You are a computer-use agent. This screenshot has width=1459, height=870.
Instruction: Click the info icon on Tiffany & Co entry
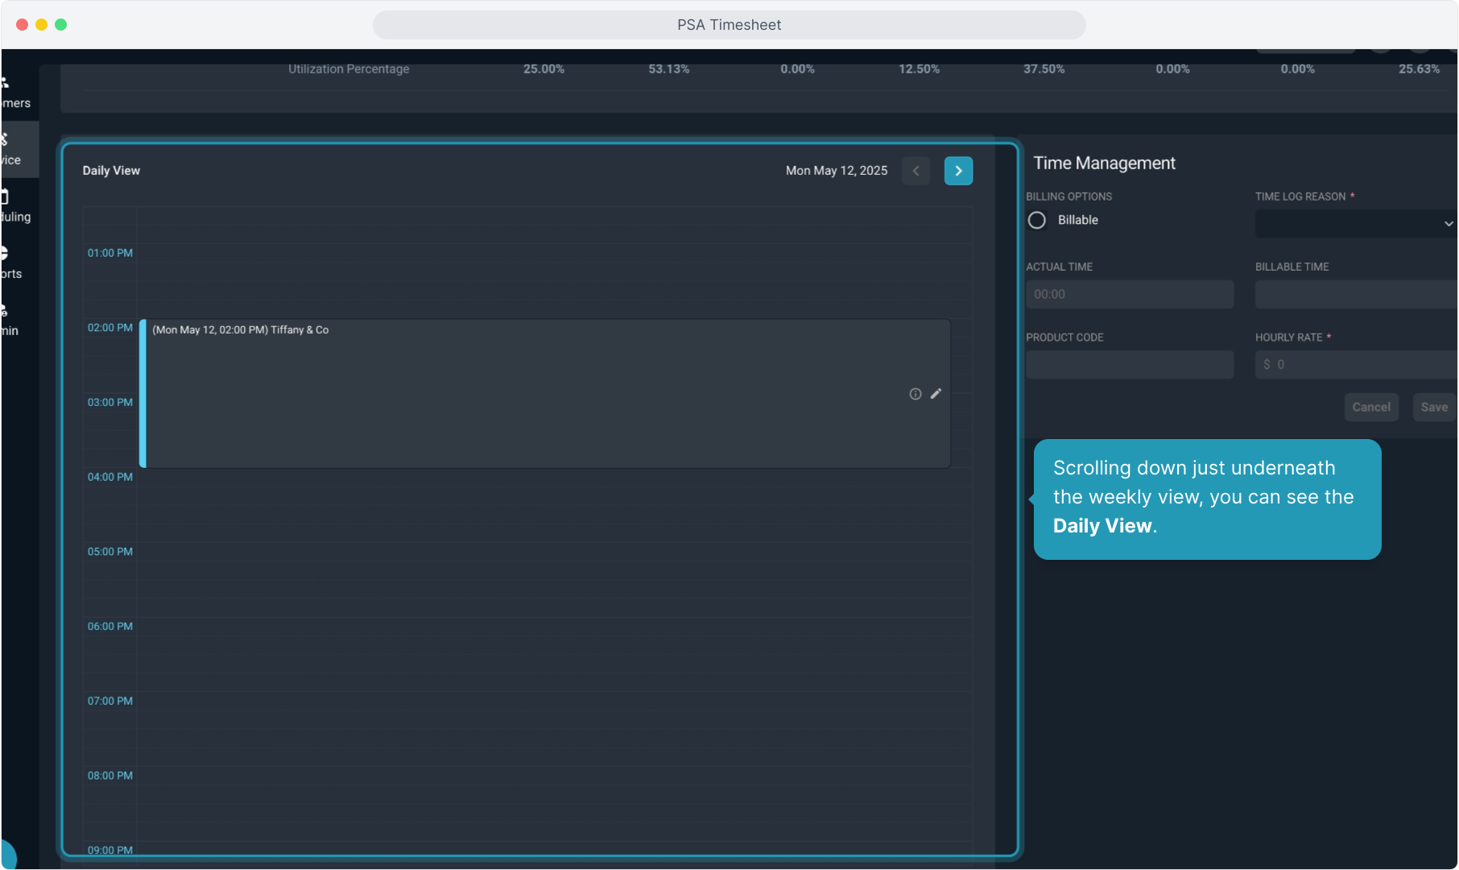915,394
